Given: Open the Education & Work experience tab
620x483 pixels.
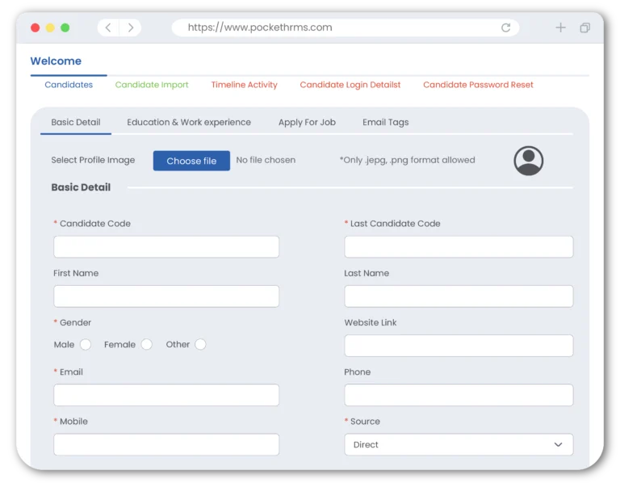Looking at the screenshot, I should point(189,123).
